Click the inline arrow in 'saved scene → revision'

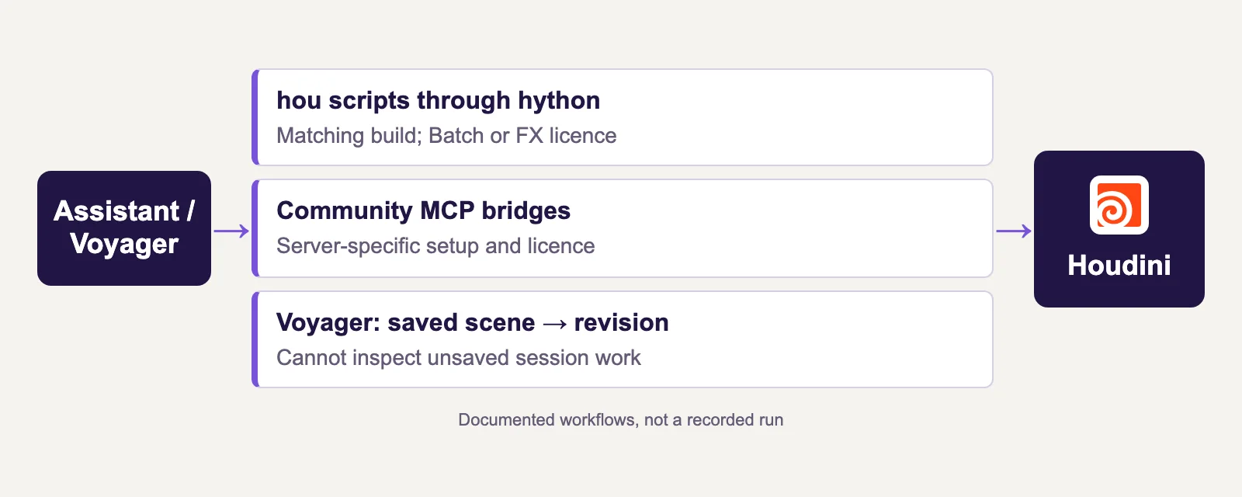[554, 324]
